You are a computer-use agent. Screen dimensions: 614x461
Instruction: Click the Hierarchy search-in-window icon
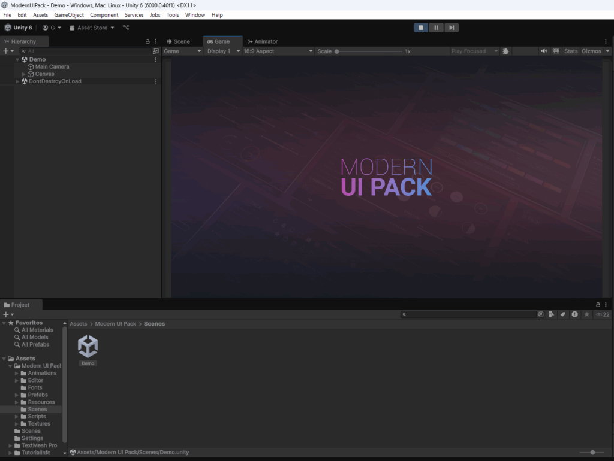[x=156, y=51]
